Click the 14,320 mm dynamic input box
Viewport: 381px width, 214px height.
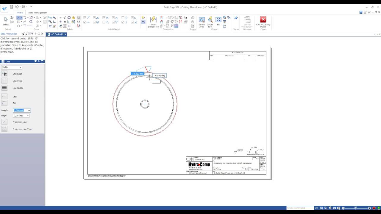pyautogui.click(x=138, y=73)
